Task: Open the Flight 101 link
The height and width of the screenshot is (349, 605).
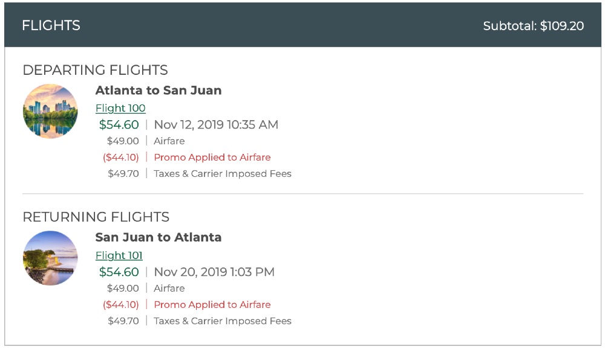Action: pyautogui.click(x=119, y=255)
